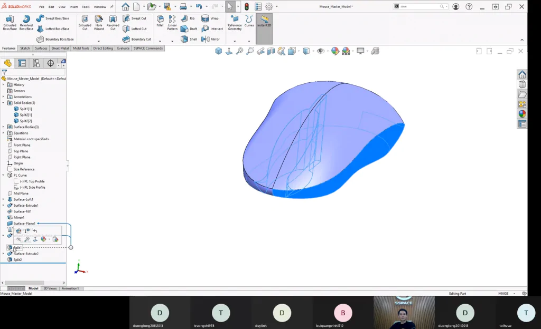This screenshot has height=329, width=541.
Task: Toggle the Section View in viewport toolbar
Action: pyautogui.click(x=271, y=51)
